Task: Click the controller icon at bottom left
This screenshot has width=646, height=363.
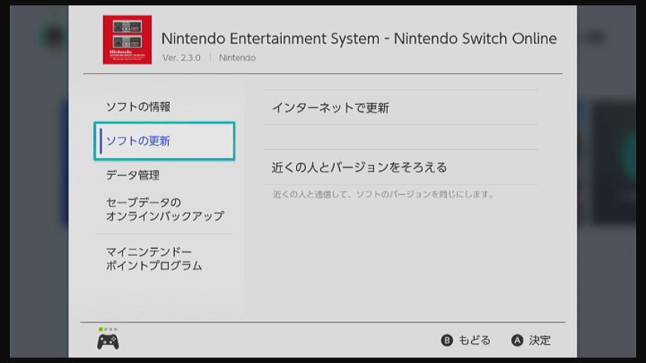Action: click(108, 341)
